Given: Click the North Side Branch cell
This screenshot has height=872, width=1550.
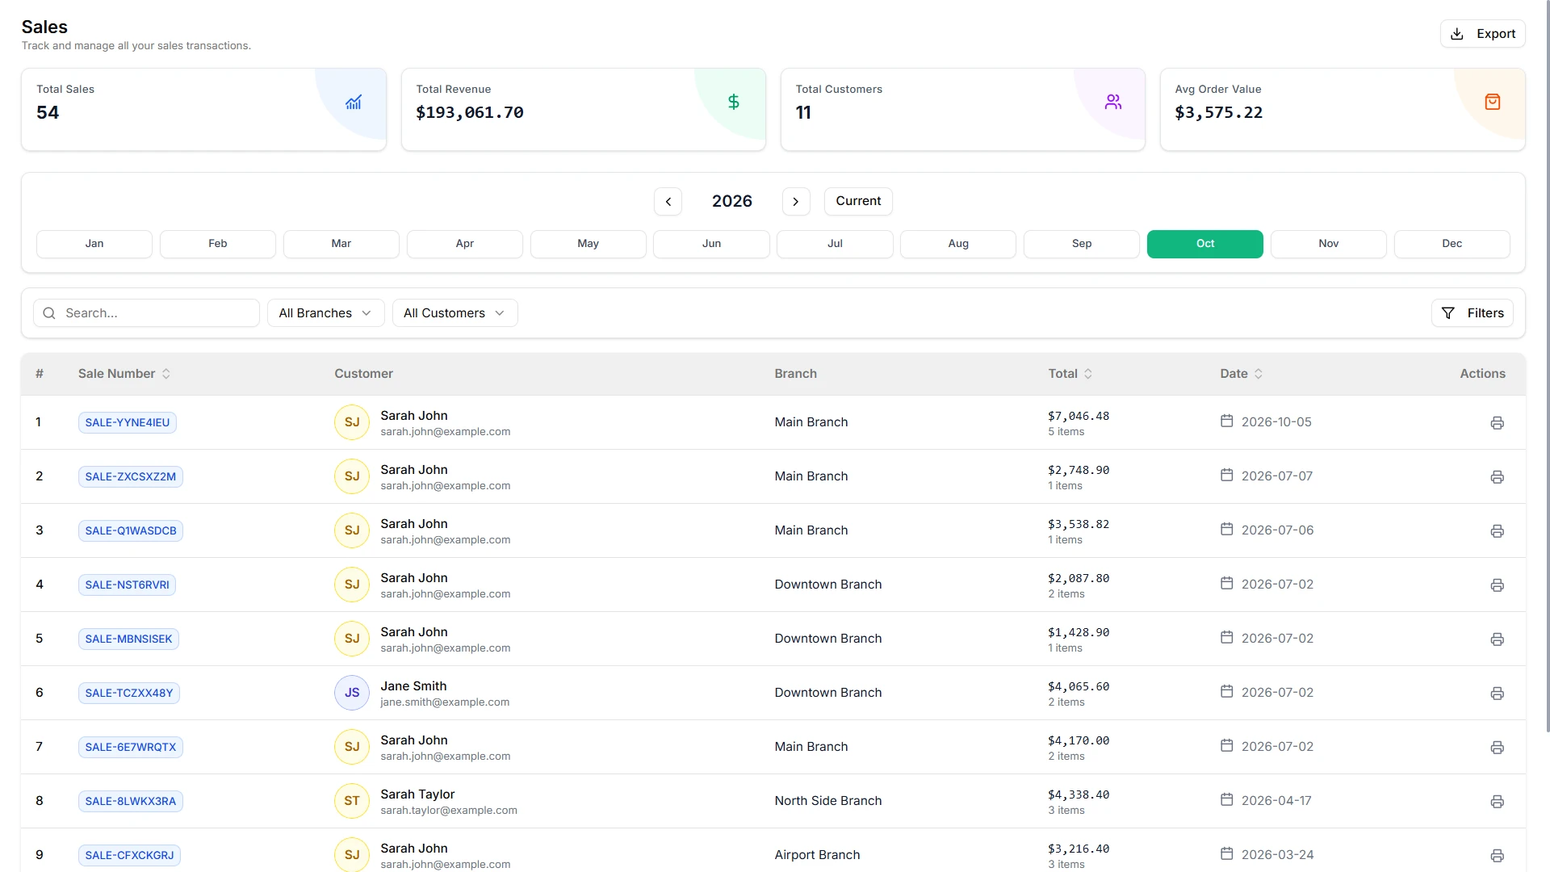Looking at the screenshot, I should 828,801.
